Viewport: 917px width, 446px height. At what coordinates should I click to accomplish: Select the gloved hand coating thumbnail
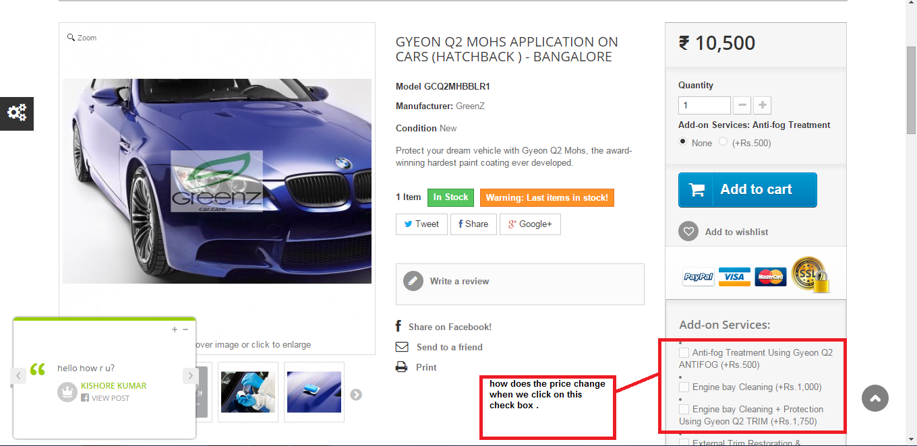point(247,392)
